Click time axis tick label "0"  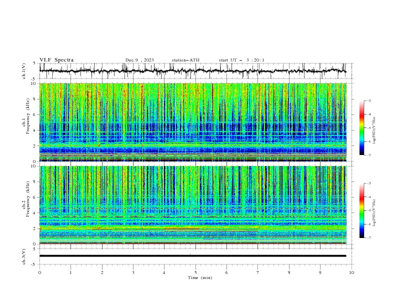pyautogui.click(x=39, y=272)
